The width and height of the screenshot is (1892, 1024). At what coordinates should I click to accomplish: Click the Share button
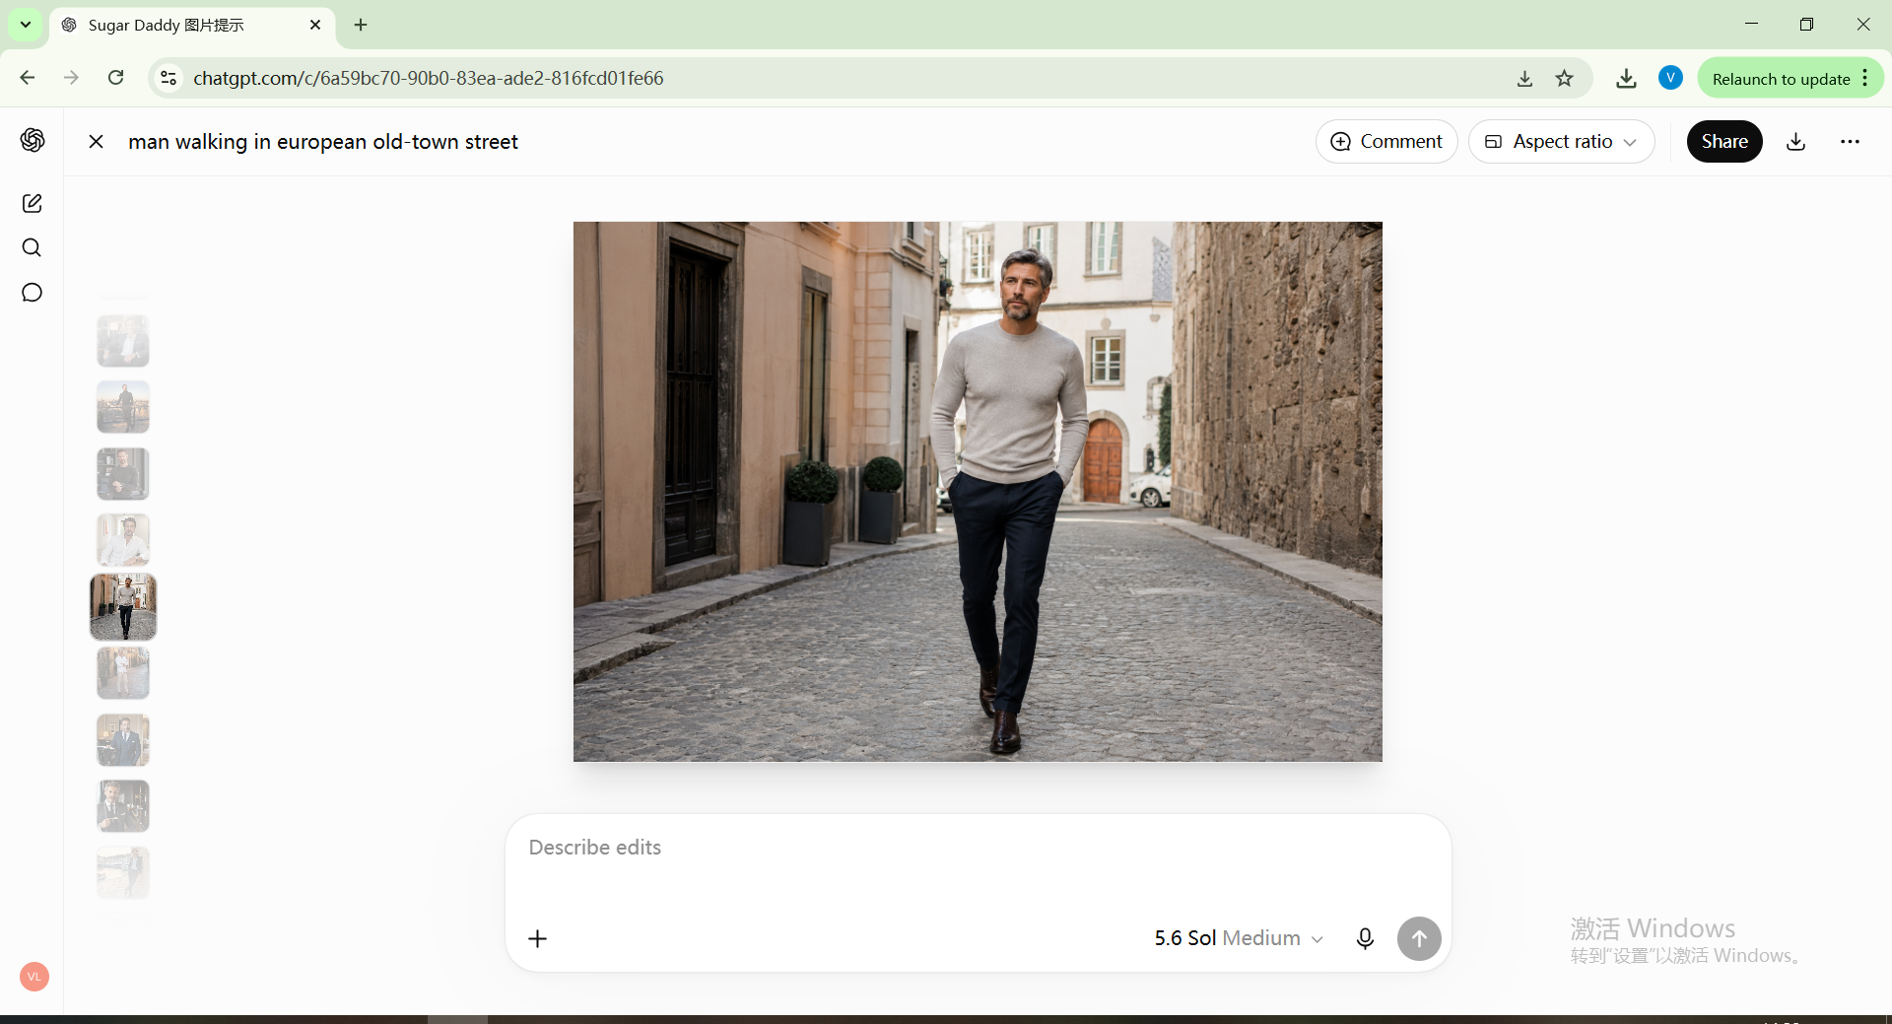point(1724,142)
